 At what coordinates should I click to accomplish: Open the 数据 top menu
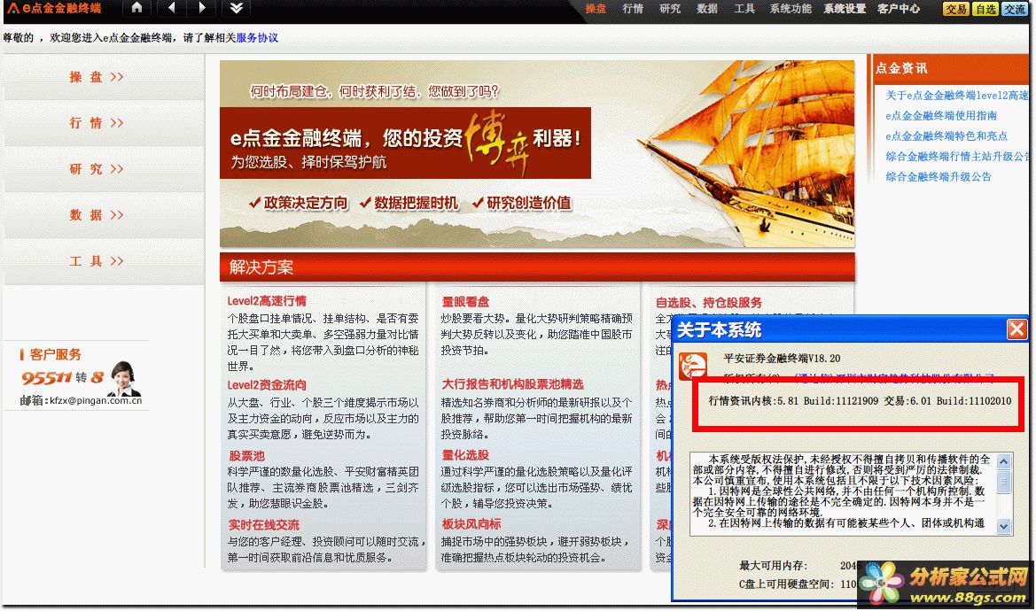pyautogui.click(x=707, y=9)
